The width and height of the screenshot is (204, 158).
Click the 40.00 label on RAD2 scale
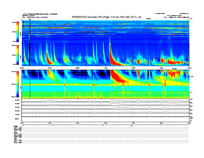tap(14, 22)
